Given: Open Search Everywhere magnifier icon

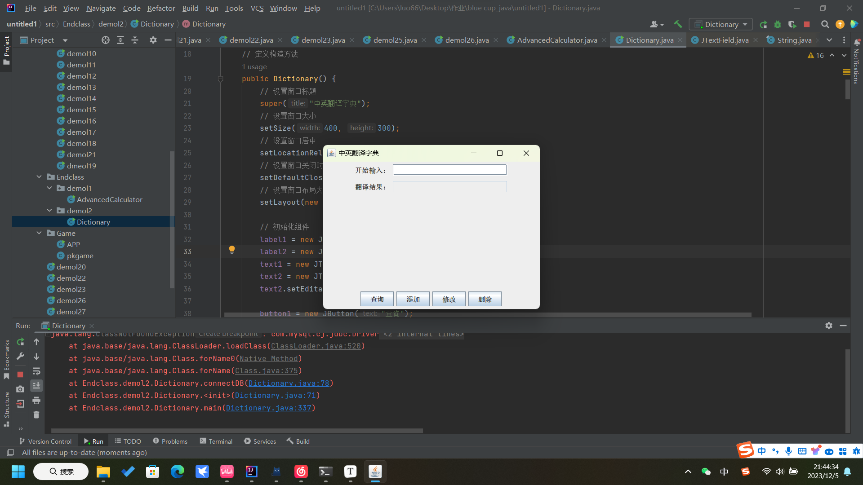Looking at the screenshot, I should [x=825, y=24].
